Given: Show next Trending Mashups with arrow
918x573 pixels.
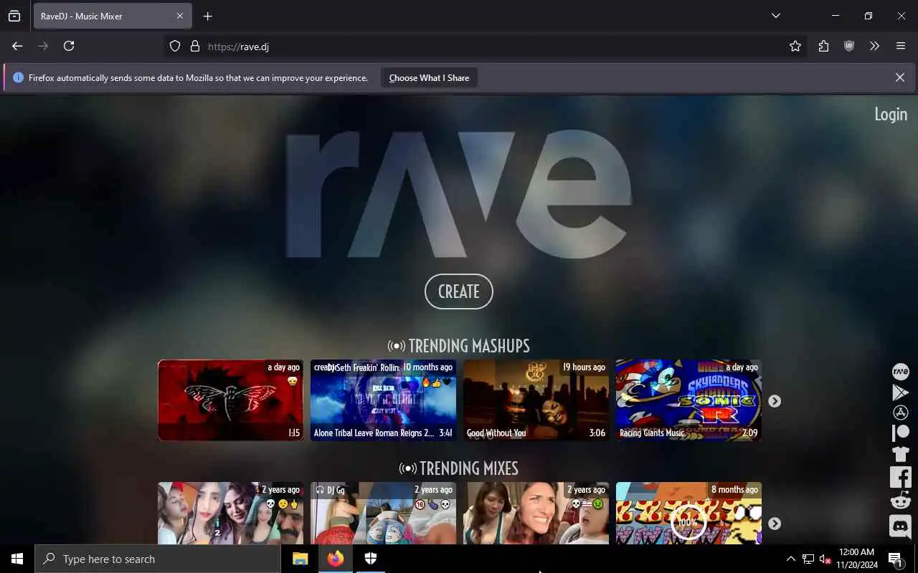Looking at the screenshot, I should [775, 401].
